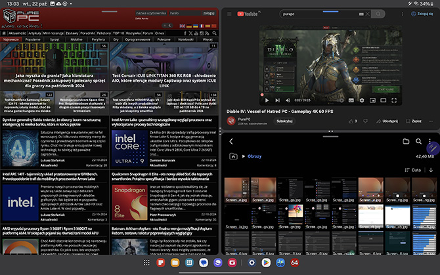Image resolution: width=440 pixels, height=275 pixels.
Task: Like the Diablo IV video
Action: pos(353,121)
